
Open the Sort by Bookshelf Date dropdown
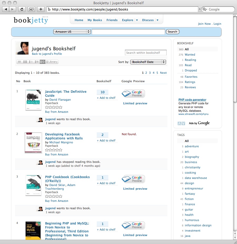pos(148,62)
